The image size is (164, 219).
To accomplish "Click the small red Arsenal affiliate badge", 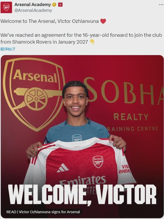I will point(60,4).
